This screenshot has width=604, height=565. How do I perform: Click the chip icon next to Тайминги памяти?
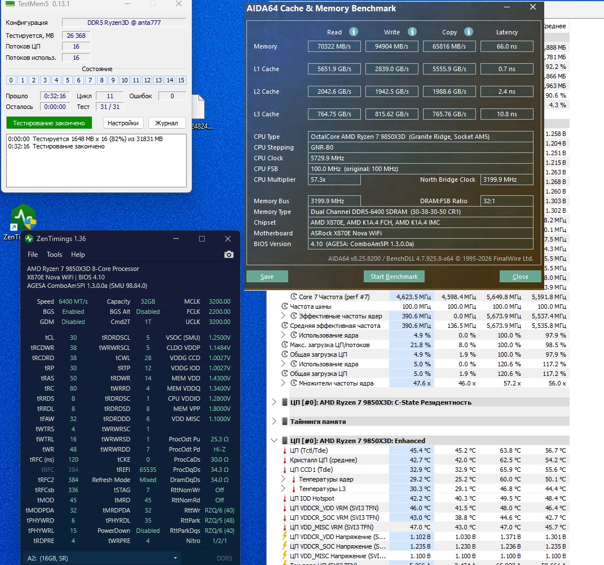pos(285,421)
